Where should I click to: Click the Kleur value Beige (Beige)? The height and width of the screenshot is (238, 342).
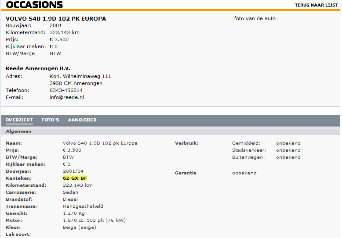point(80,227)
